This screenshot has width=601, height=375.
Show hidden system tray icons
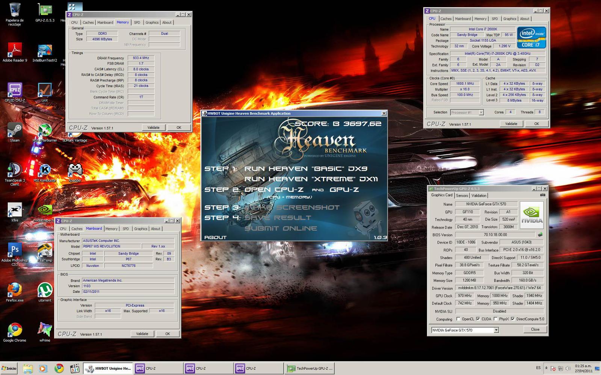pos(546,368)
